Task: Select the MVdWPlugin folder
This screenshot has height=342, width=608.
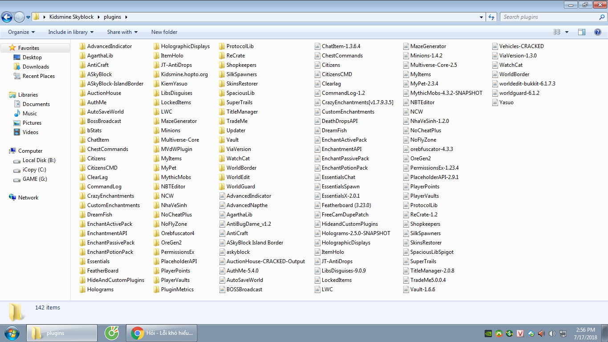Action: [173, 149]
